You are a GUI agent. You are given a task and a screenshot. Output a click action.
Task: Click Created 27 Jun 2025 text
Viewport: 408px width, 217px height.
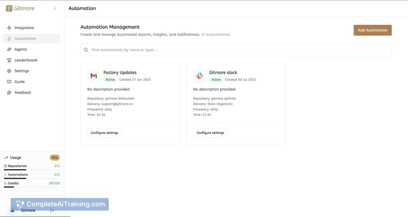tap(135, 80)
